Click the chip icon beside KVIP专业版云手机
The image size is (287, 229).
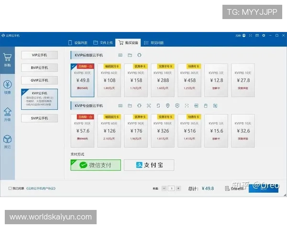point(139,105)
